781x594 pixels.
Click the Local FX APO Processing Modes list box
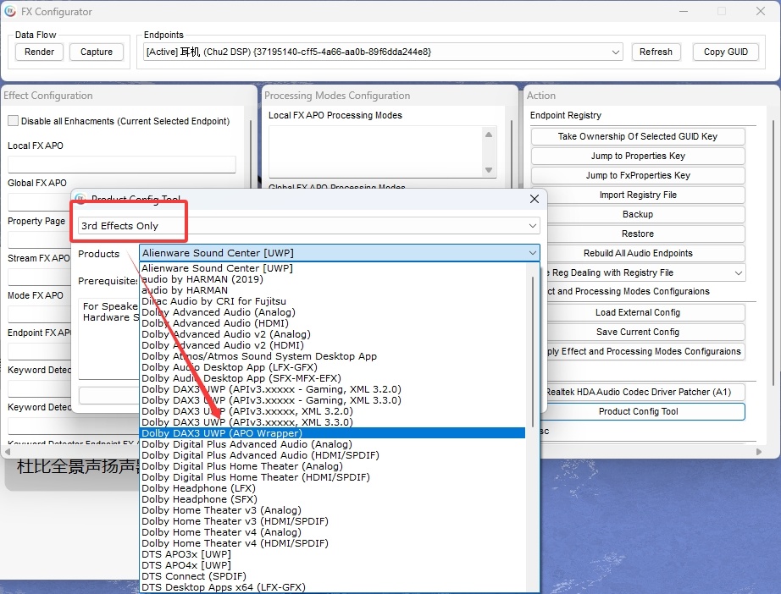(376, 151)
